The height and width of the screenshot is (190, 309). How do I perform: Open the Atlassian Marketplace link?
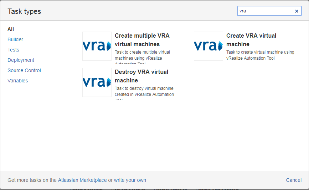(82, 180)
